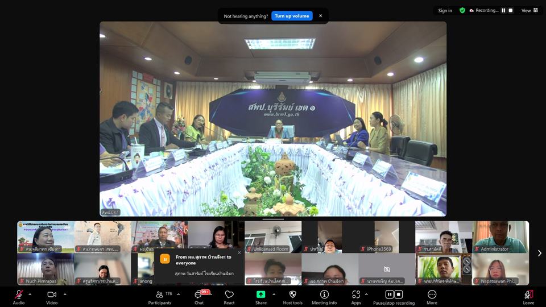Expand the caret beside Apps
The width and height of the screenshot is (546, 307).
[366, 294]
